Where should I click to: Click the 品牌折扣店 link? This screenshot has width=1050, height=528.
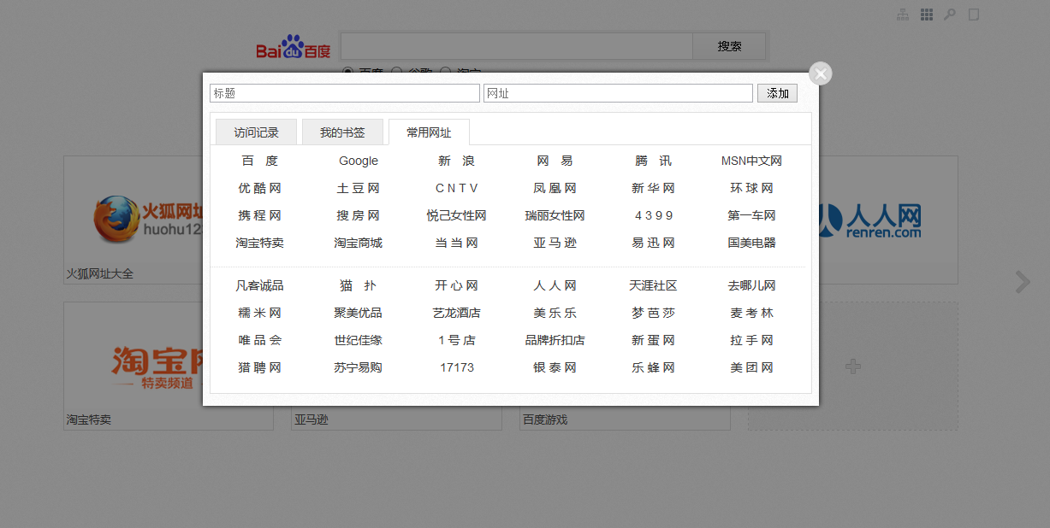(555, 340)
